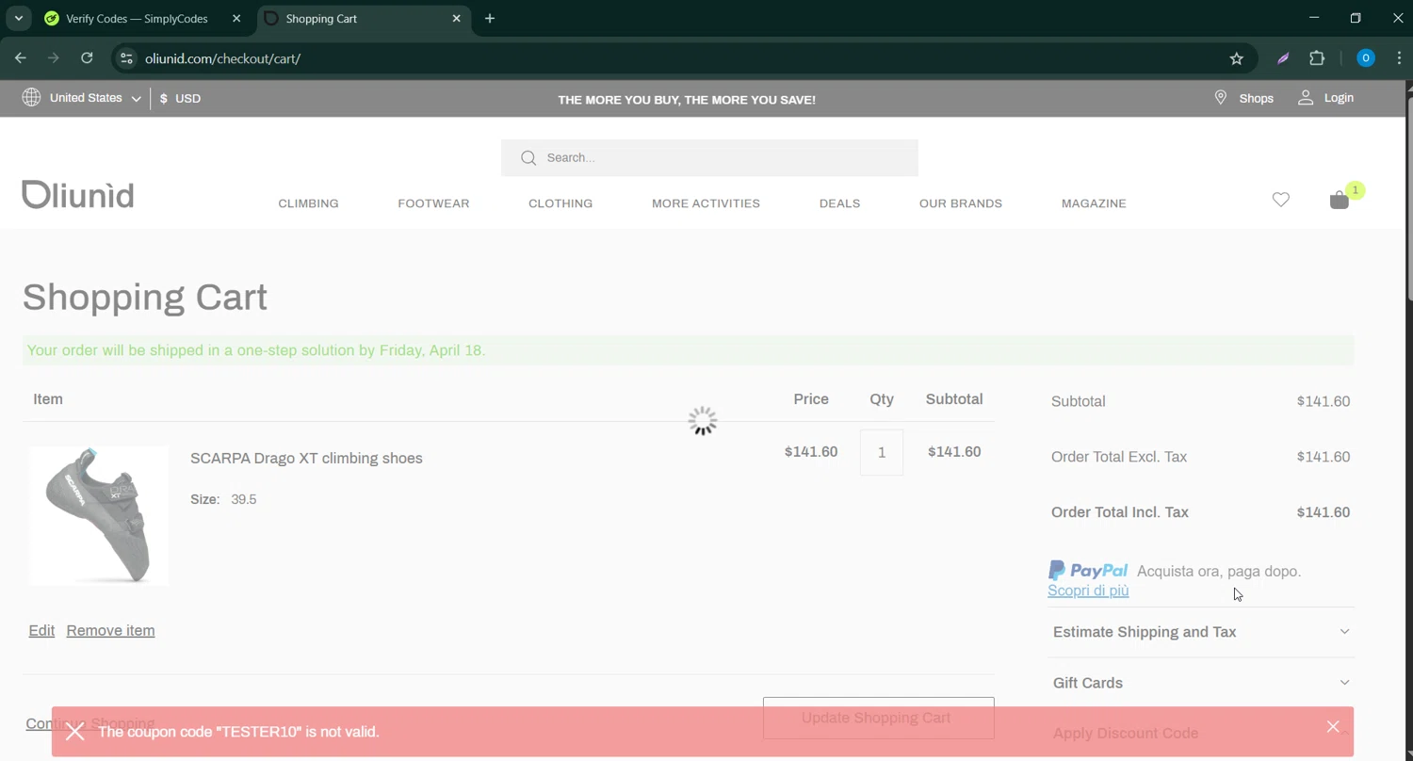Image resolution: width=1413 pixels, height=761 pixels.
Task: Open the CLIMBING menu
Action: (x=308, y=203)
